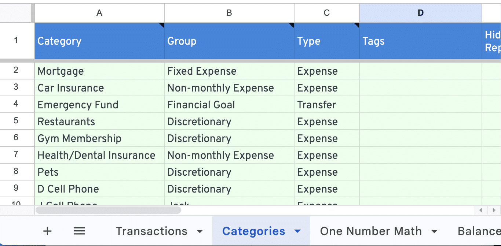Viewport: 501px width, 246px height.
Task: Click the Tags header cell
Action: [x=421, y=41]
